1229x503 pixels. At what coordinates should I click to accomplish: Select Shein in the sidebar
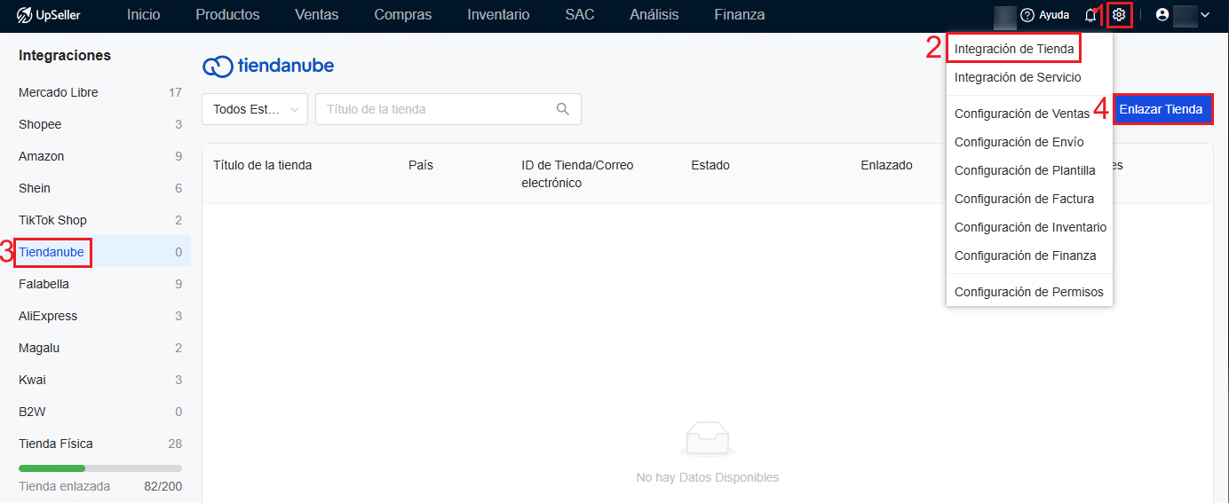(100, 188)
